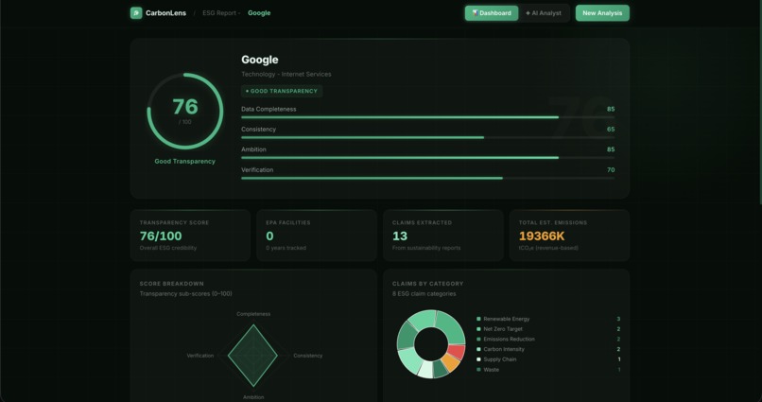
Task: Click 'Technology - Internet Services' subtitle
Action: point(286,75)
